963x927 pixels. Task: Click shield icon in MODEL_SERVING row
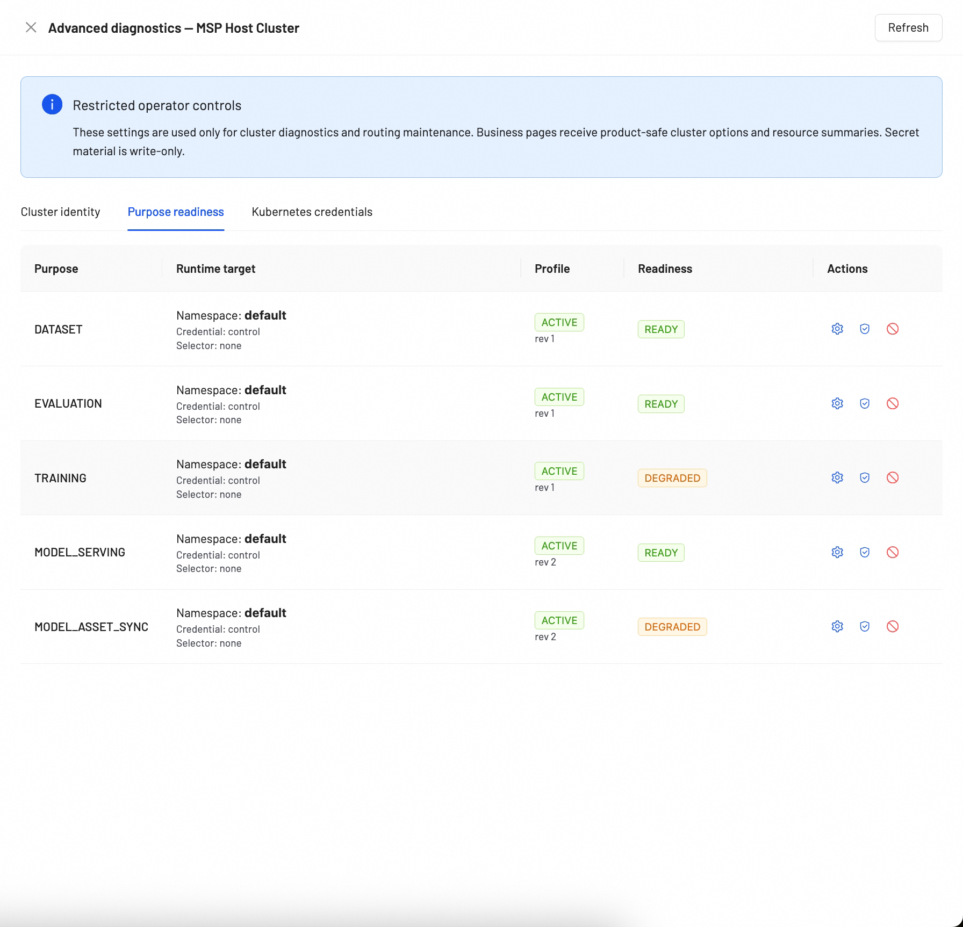click(x=865, y=552)
